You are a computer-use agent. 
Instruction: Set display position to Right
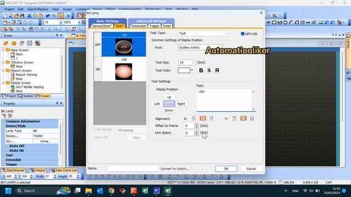182,104
